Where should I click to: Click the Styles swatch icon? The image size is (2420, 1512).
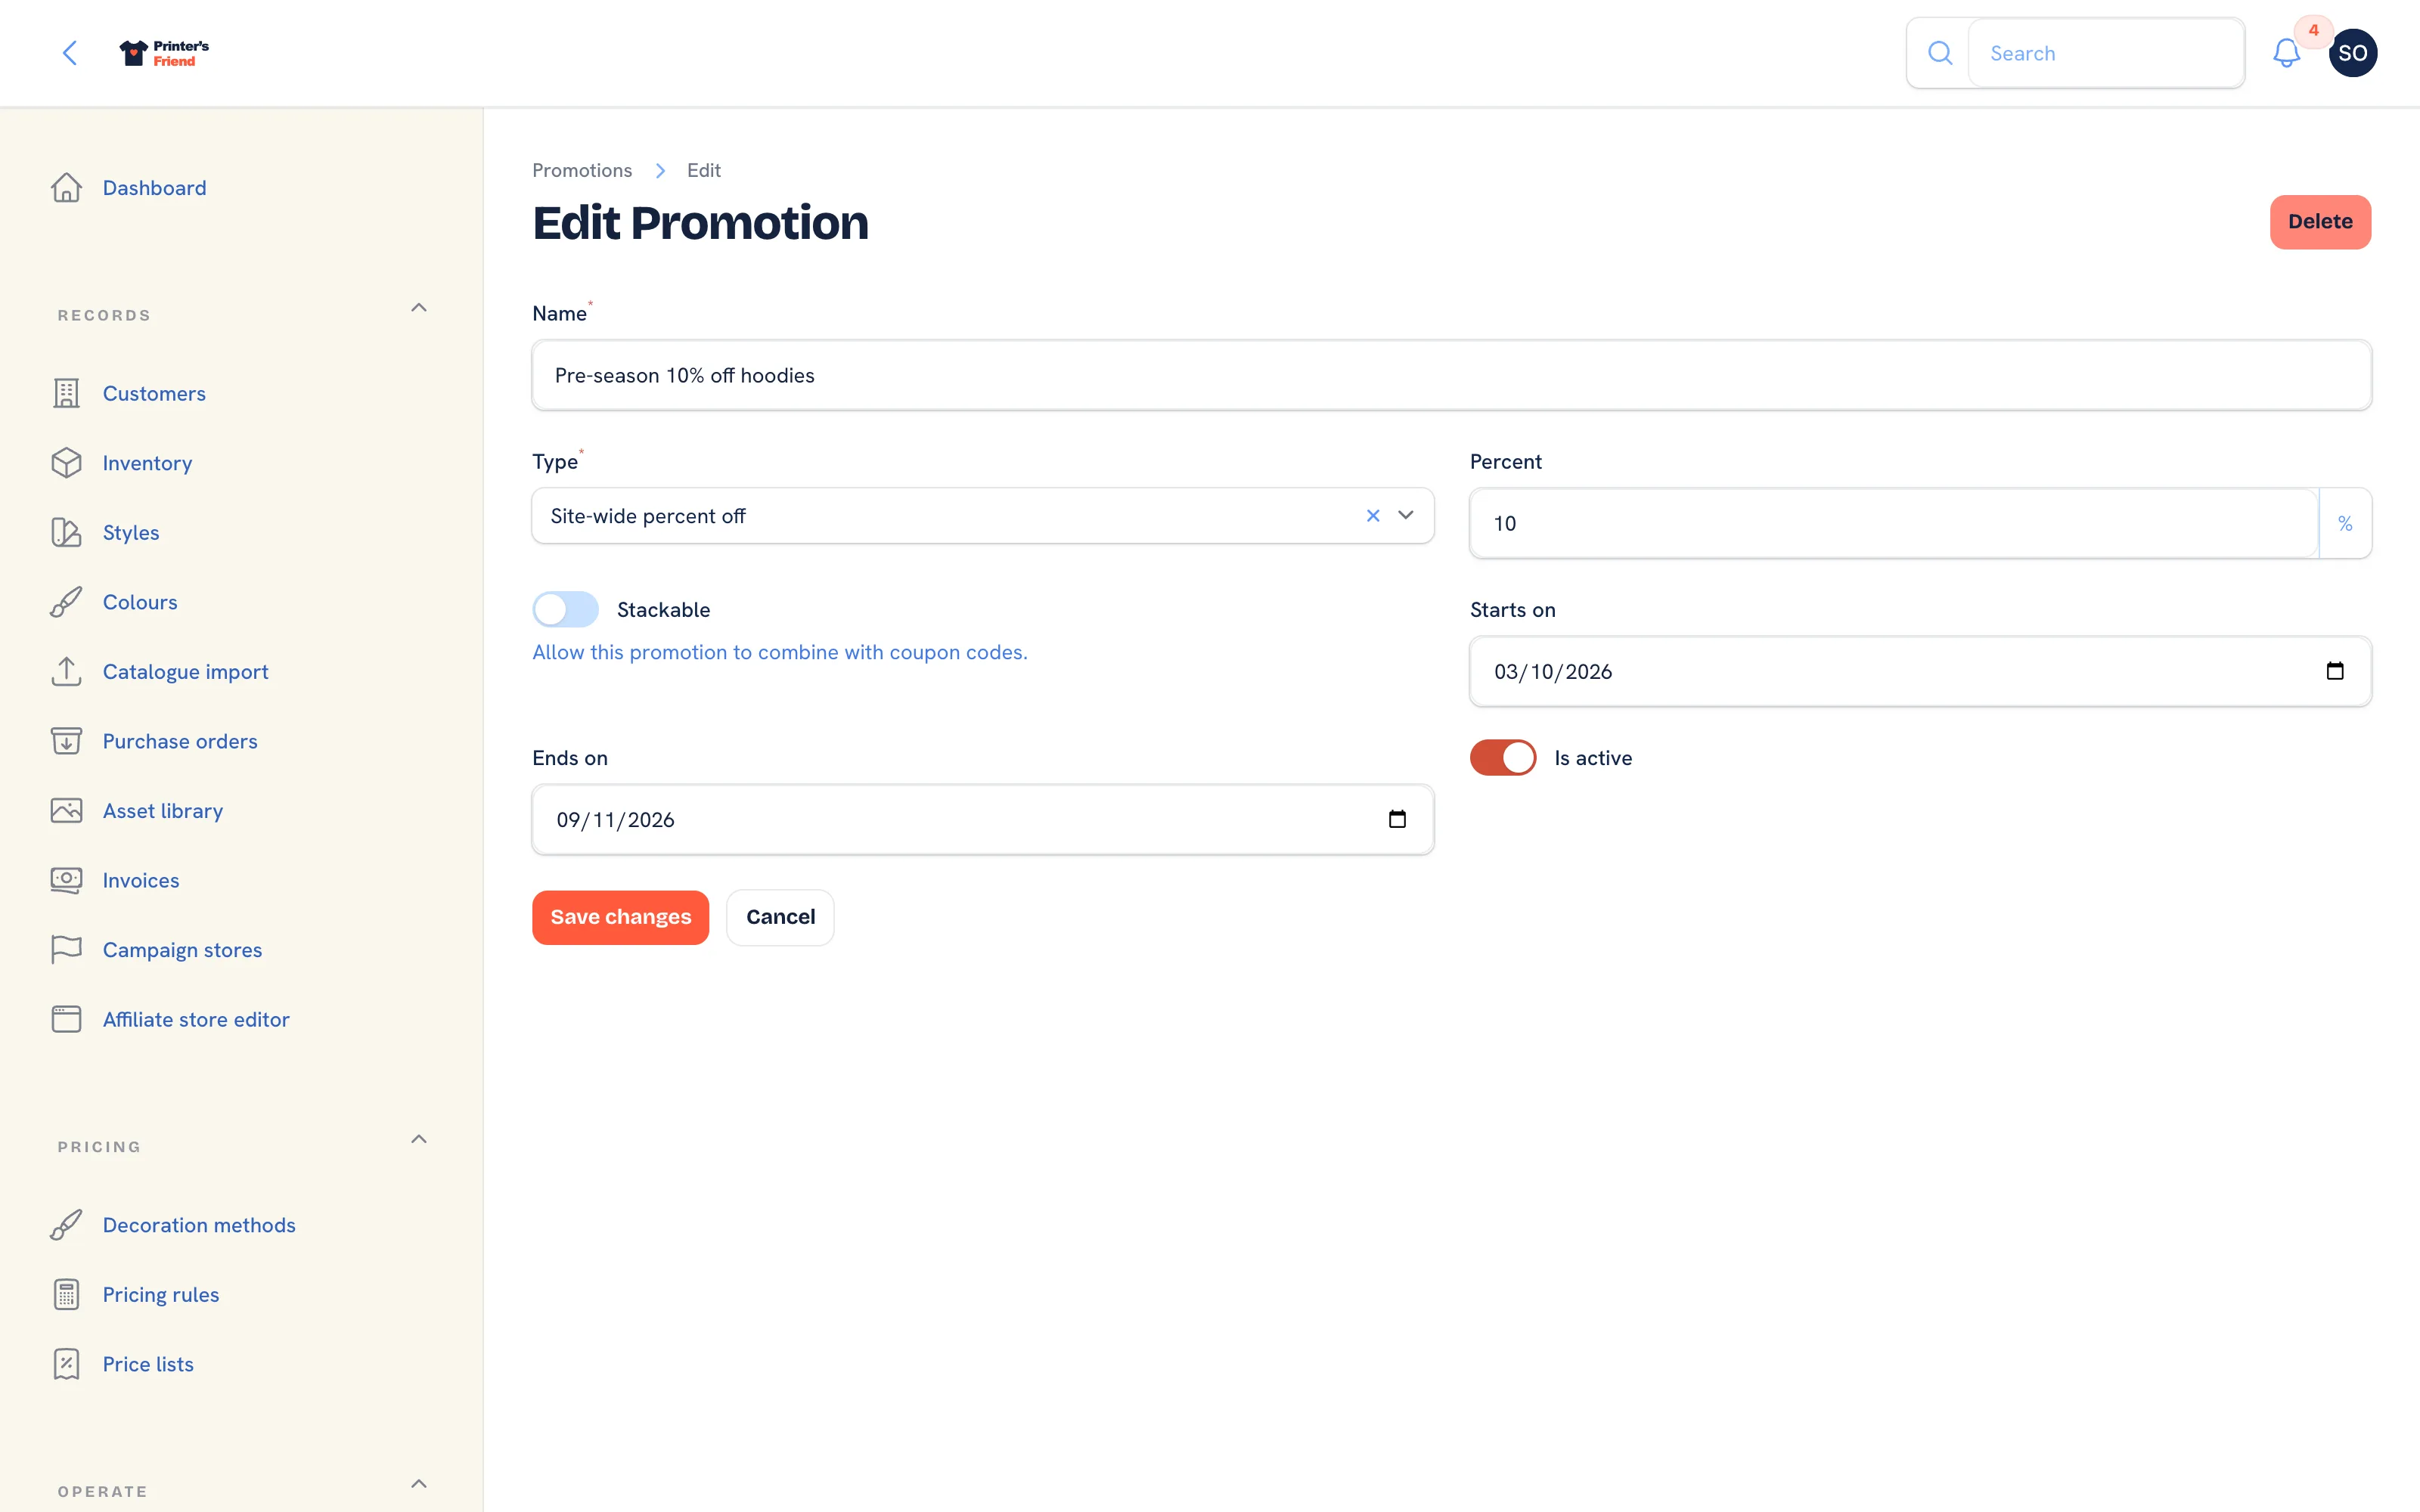pyautogui.click(x=66, y=532)
